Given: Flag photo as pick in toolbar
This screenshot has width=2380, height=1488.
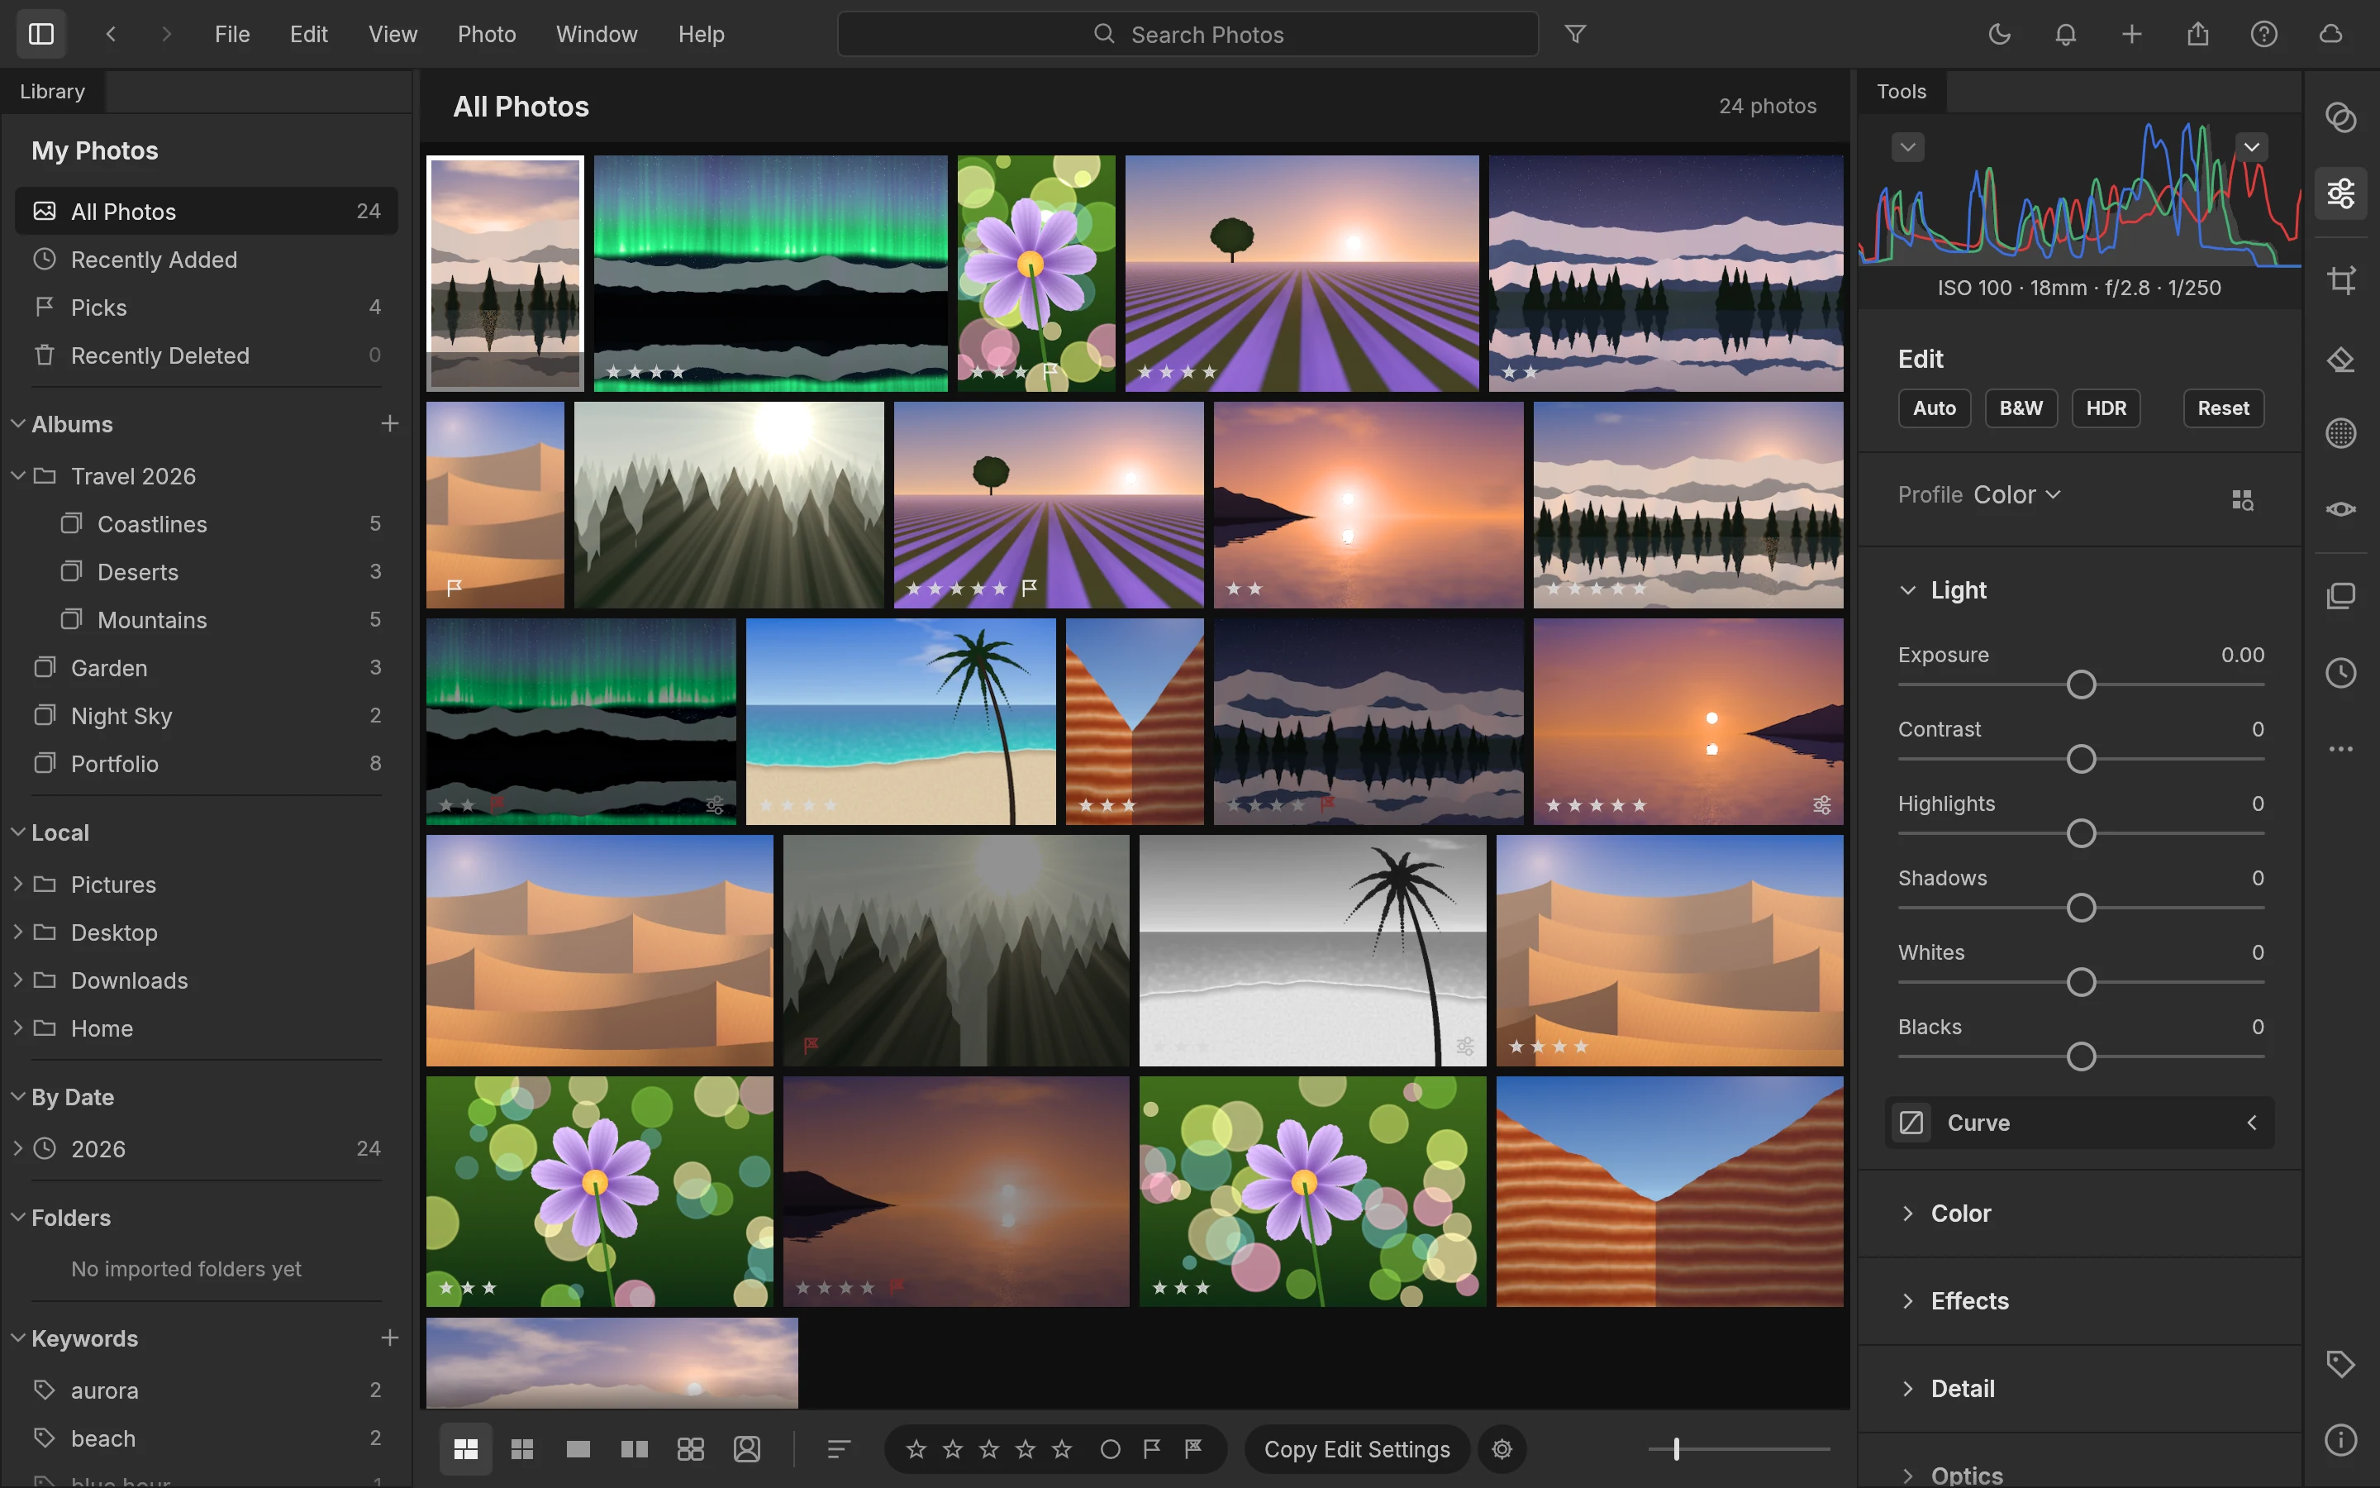Looking at the screenshot, I should click(x=1152, y=1448).
